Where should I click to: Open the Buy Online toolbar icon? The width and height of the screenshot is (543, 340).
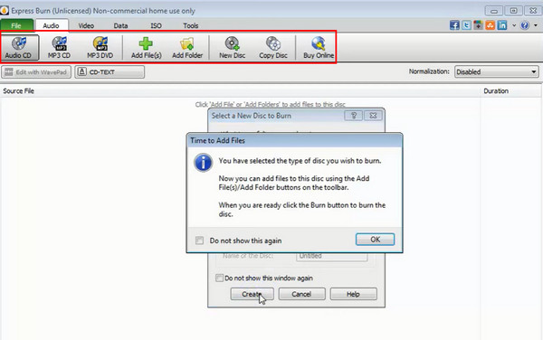click(x=319, y=47)
